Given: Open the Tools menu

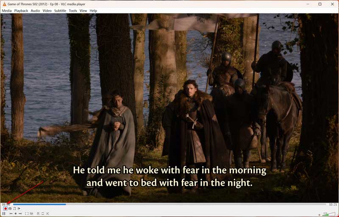Looking at the screenshot, I should (x=73, y=11).
